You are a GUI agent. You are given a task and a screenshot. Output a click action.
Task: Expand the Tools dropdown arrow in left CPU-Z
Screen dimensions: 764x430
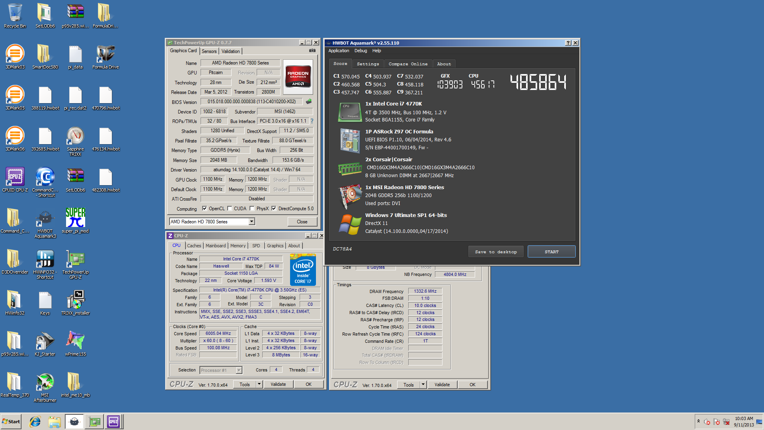(259, 384)
